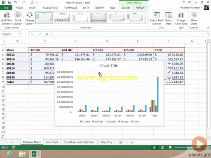
Task: Select cell A3 containing 60613
Action: coord(17,55)
